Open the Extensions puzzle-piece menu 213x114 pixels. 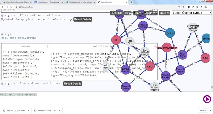click(x=202, y=7)
